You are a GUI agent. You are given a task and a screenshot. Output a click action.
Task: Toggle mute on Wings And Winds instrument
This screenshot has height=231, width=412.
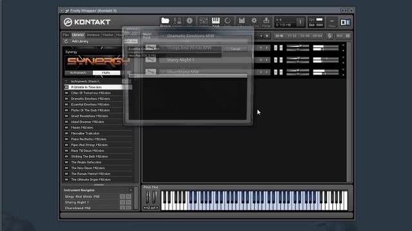point(281,47)
